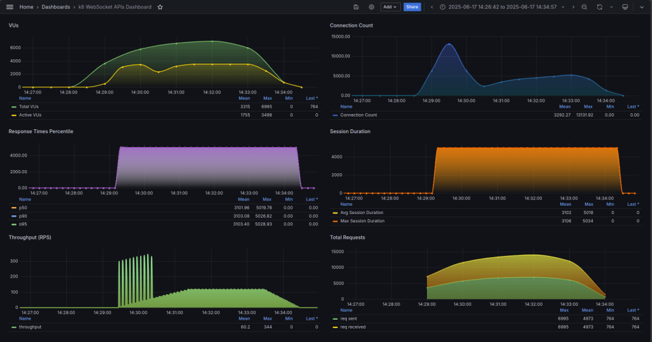
Task: Expand the refresh interval dropdown
Action: click(611, 7)
